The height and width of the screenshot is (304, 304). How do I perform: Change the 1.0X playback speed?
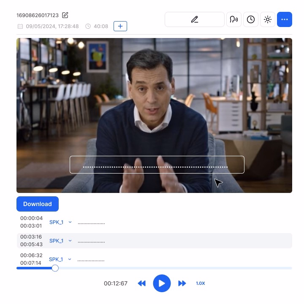tap(200, 283)
